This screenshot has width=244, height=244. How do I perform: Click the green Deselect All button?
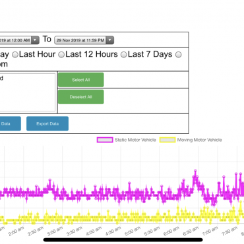81,97
